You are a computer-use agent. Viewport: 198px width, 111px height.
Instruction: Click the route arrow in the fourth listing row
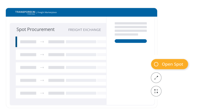point(42,80)
